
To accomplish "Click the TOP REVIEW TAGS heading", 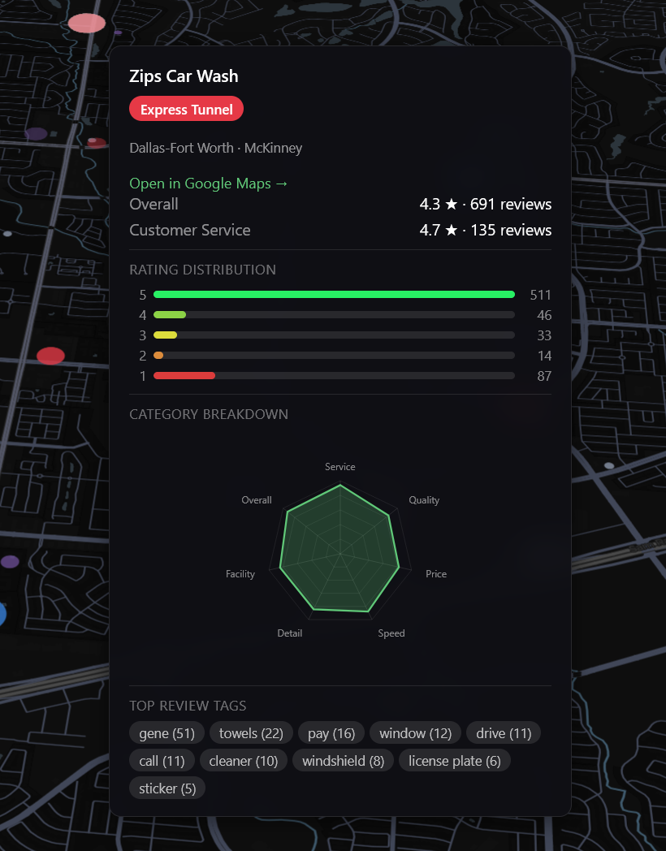I will point(188,706).
